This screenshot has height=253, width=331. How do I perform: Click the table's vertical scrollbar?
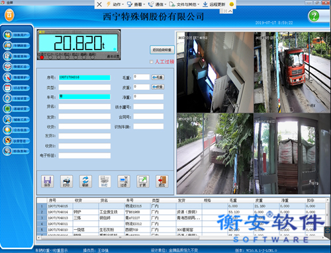coord(327,217)
